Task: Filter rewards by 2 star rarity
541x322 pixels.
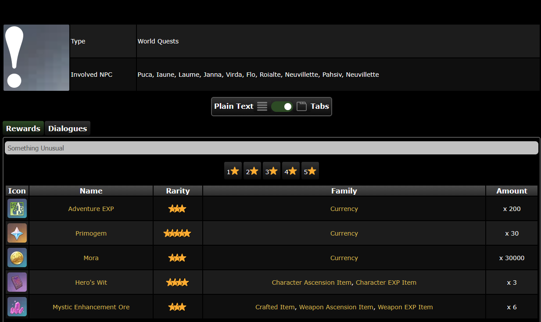Action: (252, 171)
